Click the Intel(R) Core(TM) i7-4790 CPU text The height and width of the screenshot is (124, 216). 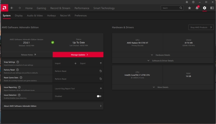click(x=137, y=75)
